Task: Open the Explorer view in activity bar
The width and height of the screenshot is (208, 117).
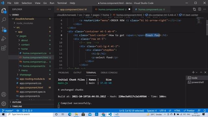Action: click(x=4, y=11)
